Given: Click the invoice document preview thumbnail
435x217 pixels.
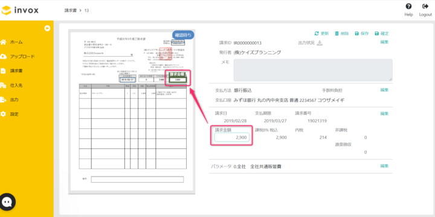Looking at the screenshot, I should coord(132,112).
